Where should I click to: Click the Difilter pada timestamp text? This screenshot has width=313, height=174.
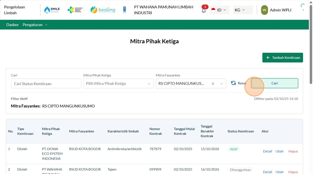(276, 99)
